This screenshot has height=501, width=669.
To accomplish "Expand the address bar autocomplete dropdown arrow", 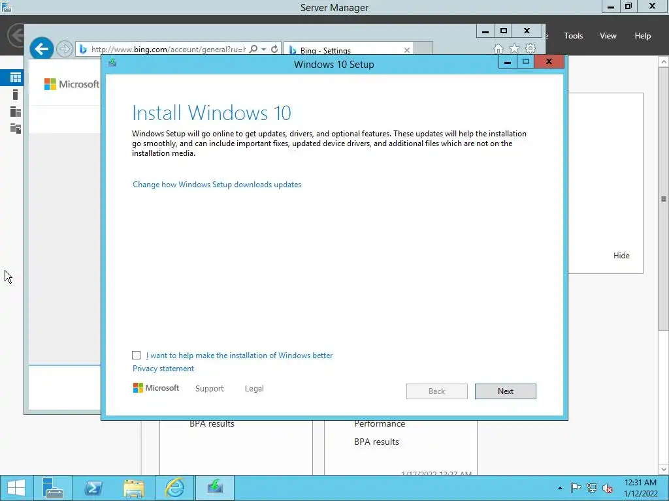I will point(264,50).
